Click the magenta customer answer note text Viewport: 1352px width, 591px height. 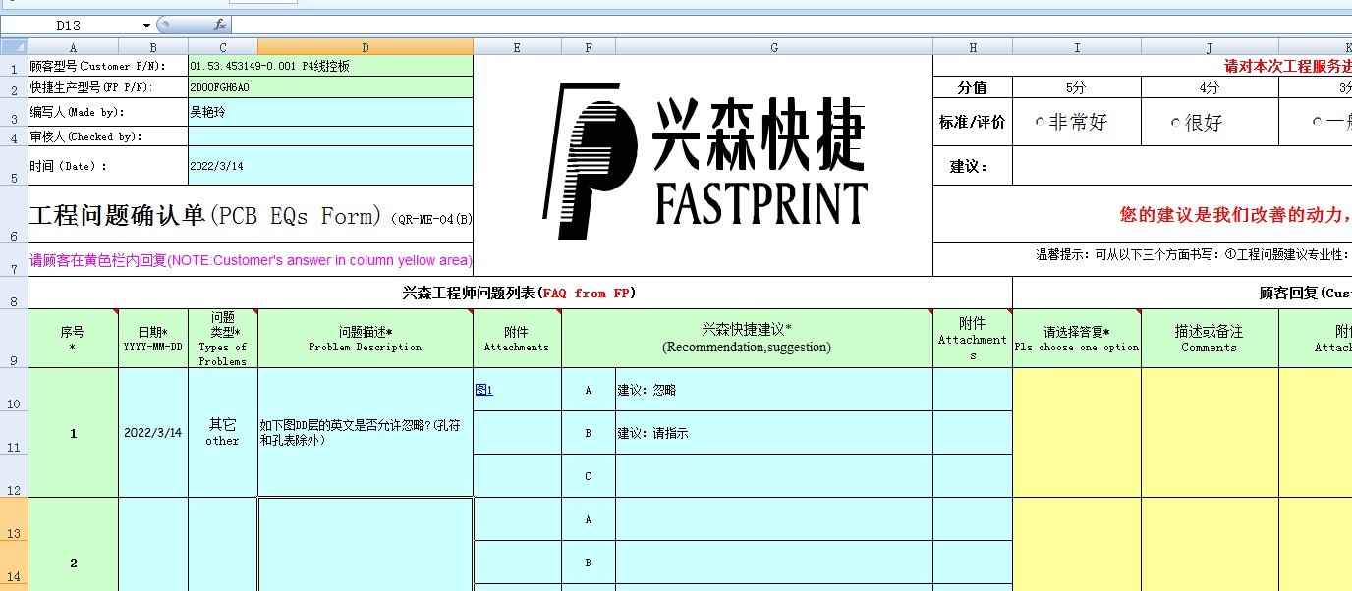coord(251,260)
